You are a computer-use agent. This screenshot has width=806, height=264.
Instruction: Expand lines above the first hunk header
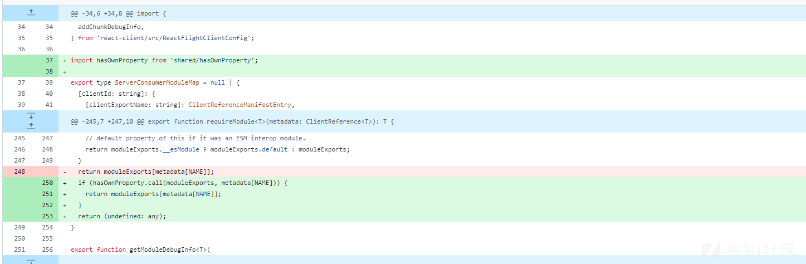(31, 13)
